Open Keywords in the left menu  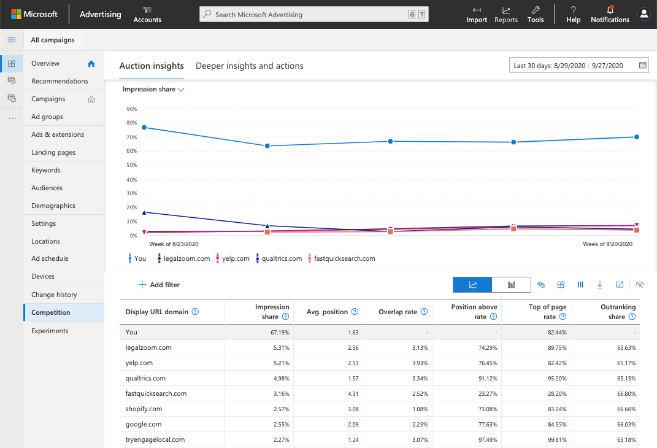[46, 170]
